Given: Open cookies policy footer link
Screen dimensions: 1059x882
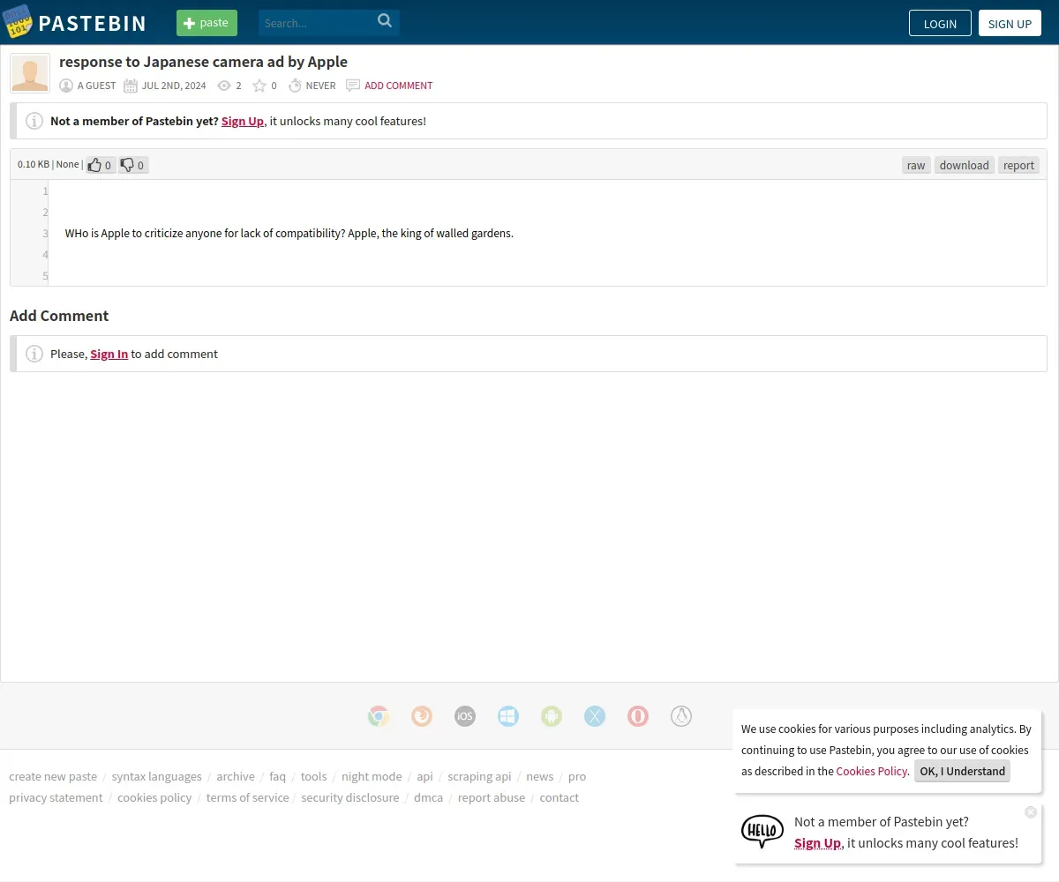Looking at the screenshot, I should click(x=154, y=797).
